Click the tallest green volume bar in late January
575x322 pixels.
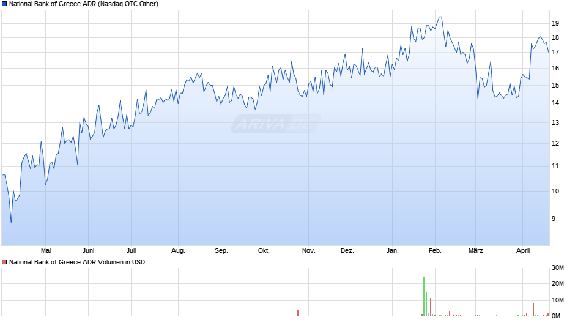coord(424,297)
